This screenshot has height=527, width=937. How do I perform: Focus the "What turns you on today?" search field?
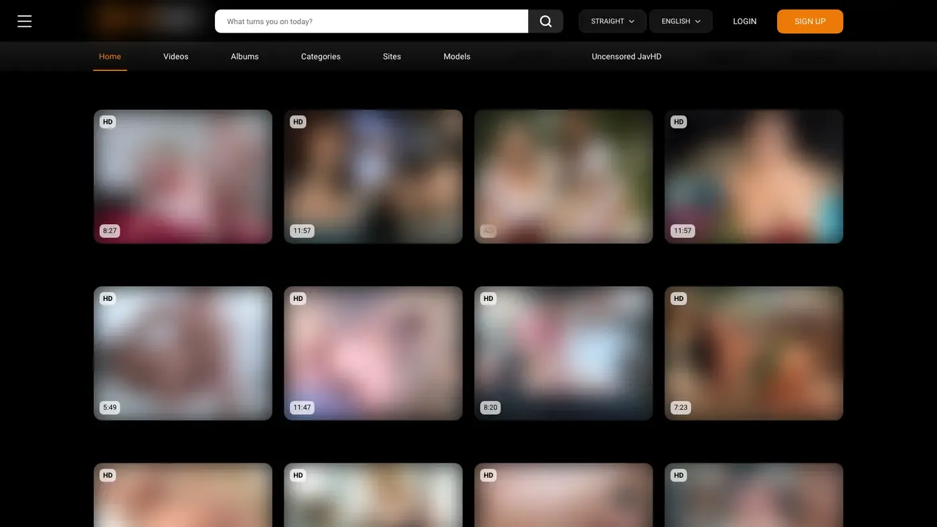pyautogui.click(x=371, y=21)
